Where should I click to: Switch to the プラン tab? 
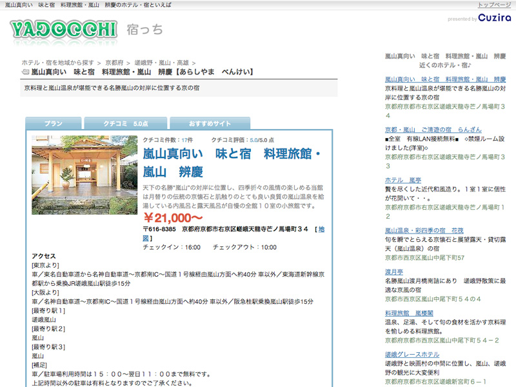[x=54, y=123]
